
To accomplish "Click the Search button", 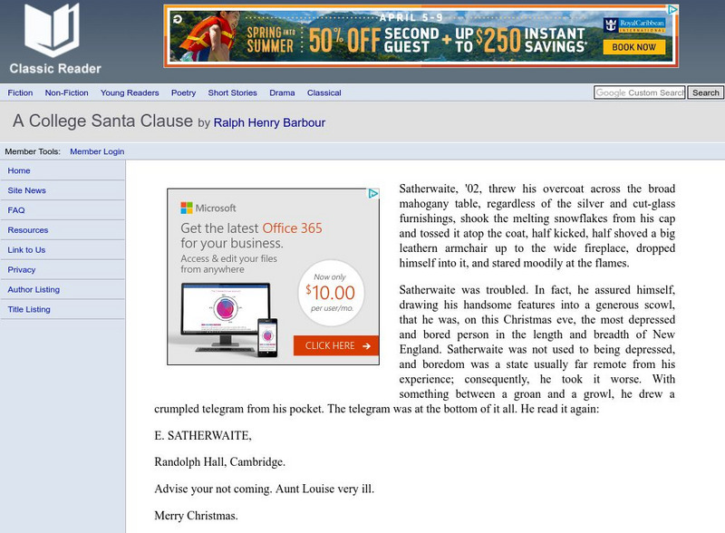I will [706, 92].
